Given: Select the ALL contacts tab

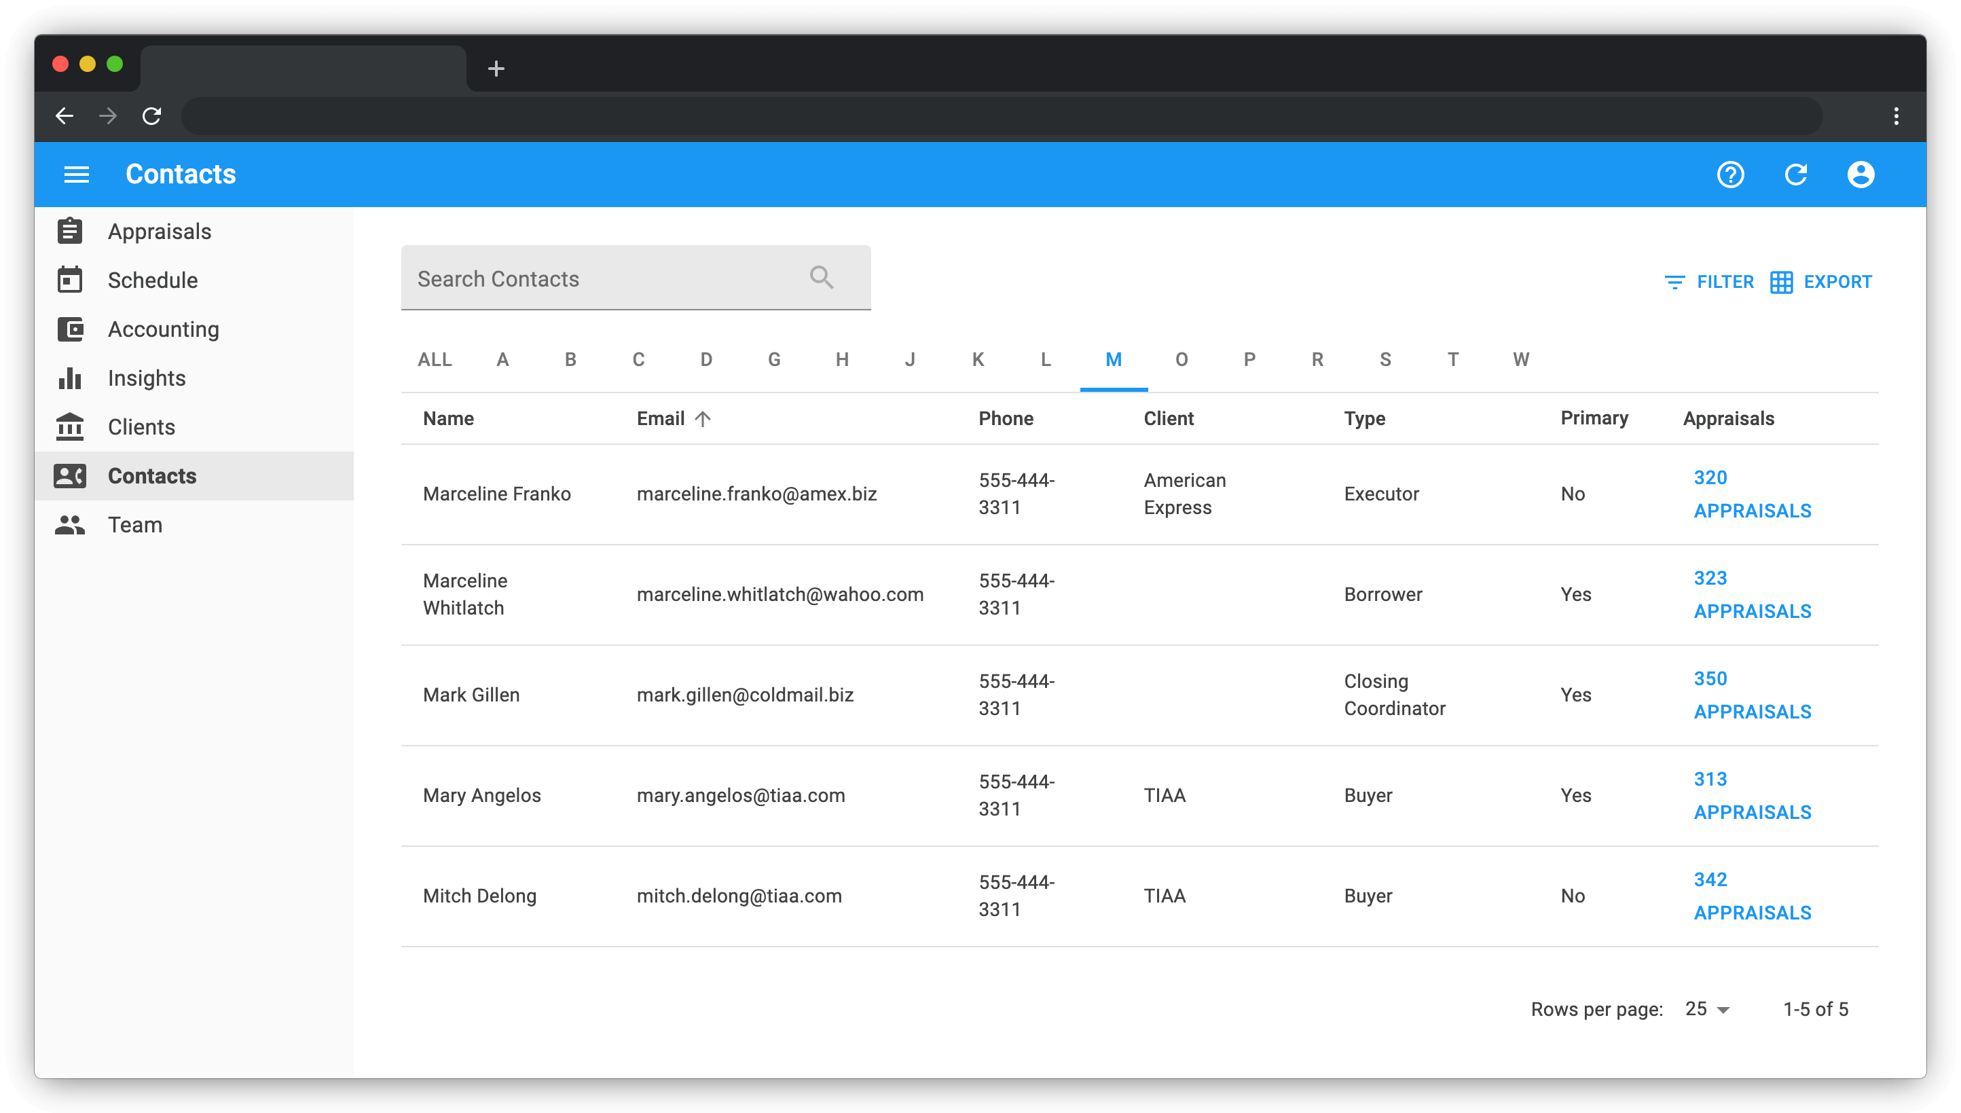Looking at the screenshot, I should (x=434, y=359).
